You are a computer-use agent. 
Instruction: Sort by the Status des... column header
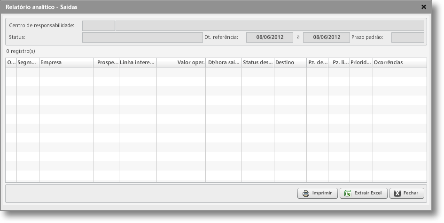pyautogui.click(x=258, y=62)
